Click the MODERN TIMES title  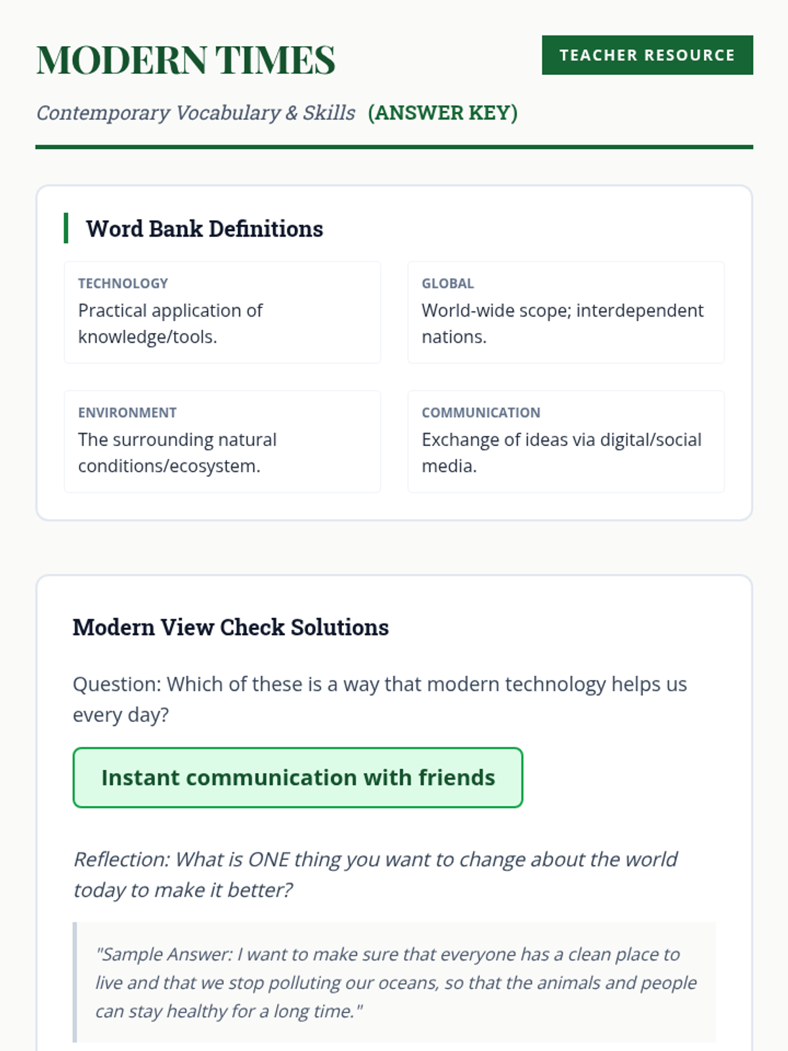tap(186, 60)
